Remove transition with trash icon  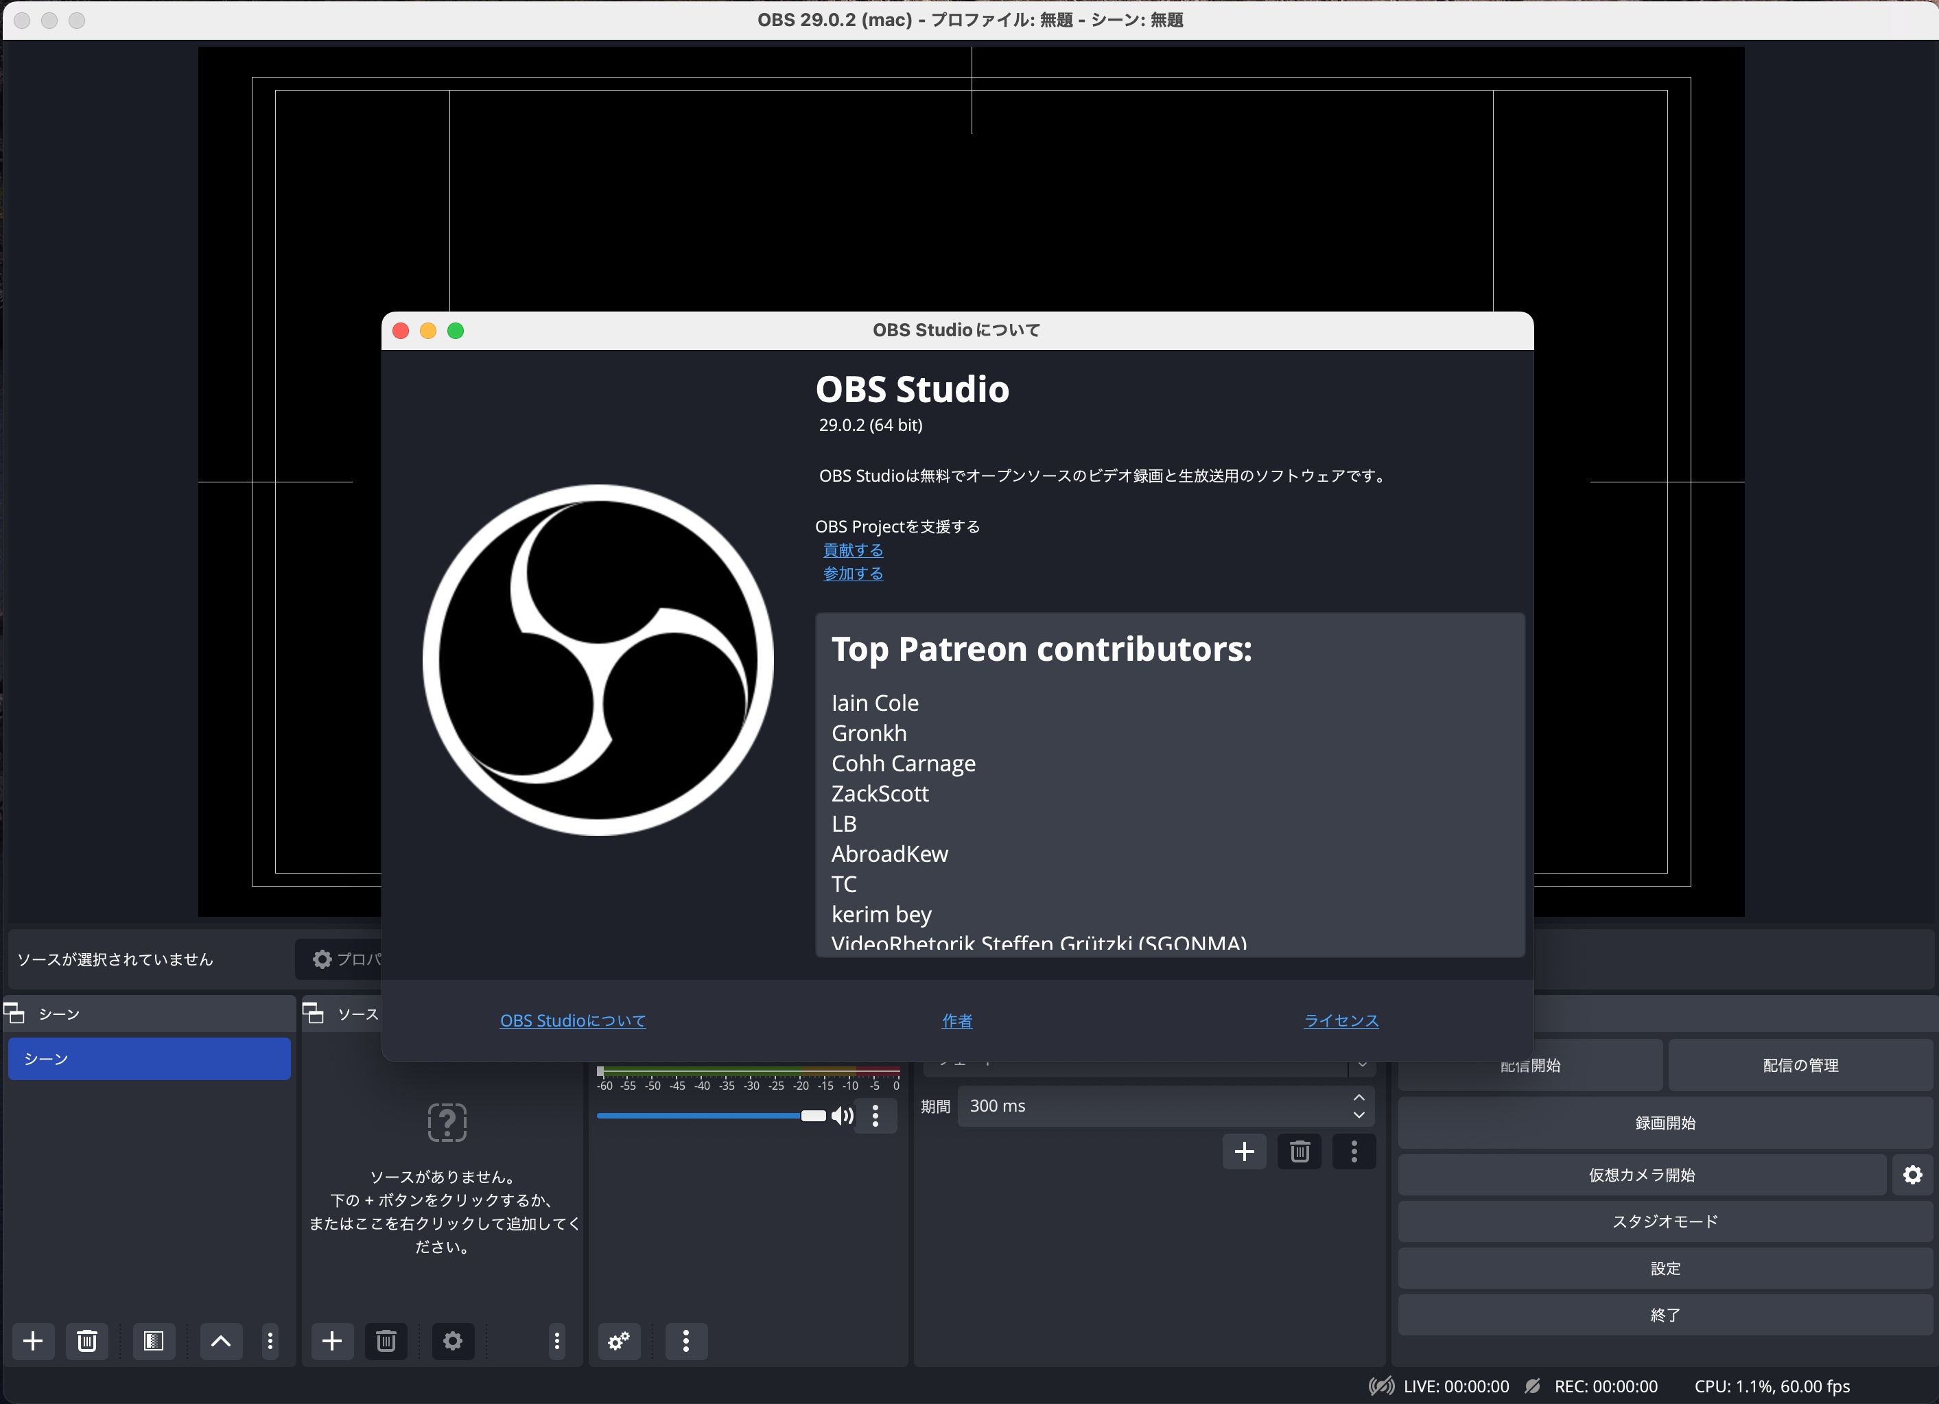tap(1300, 1151)
